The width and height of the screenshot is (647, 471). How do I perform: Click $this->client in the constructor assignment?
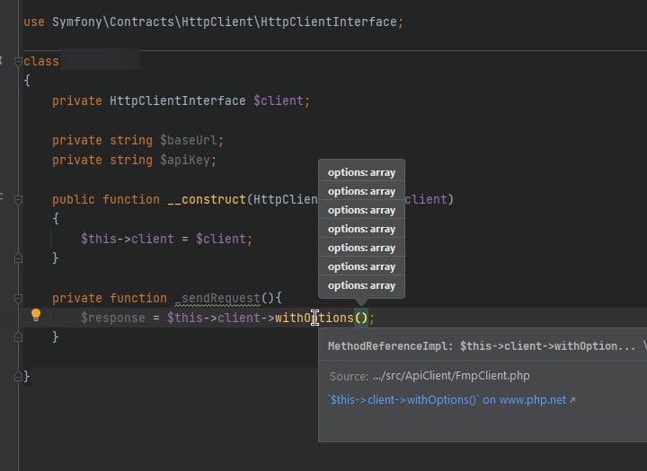coord(127,239)
